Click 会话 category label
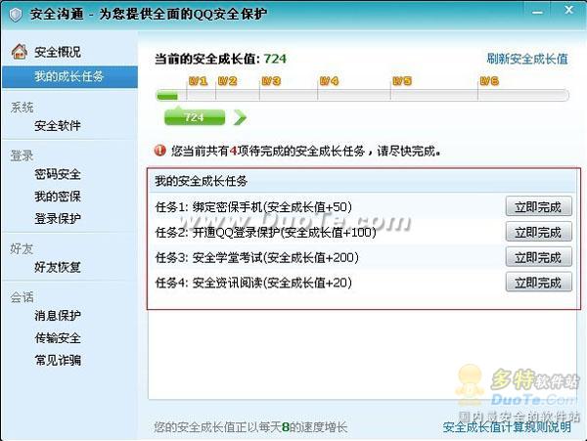587x441 pixels. point(22,297)
